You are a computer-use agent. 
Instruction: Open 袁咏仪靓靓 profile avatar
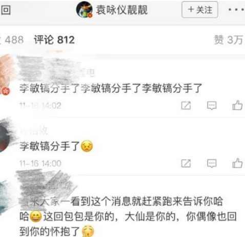pos(85,10)
